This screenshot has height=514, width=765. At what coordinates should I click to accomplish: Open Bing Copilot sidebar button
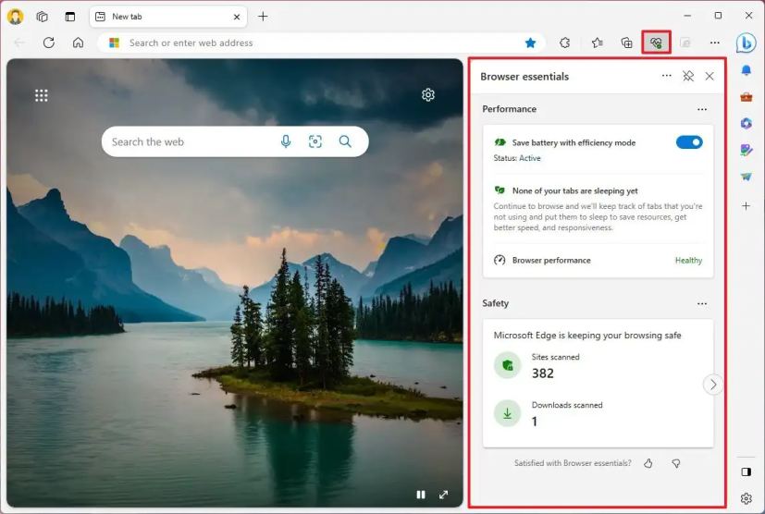click(x=746, y=43)
